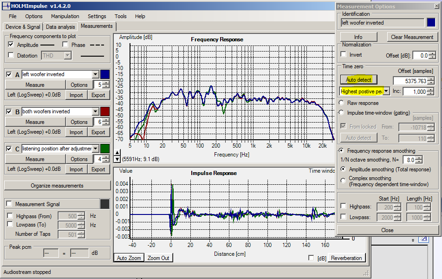The height and width of the screenshot is (279, 442).
Task: Click the HOLMImpulse title bar app icon
Action: [6, 6]
